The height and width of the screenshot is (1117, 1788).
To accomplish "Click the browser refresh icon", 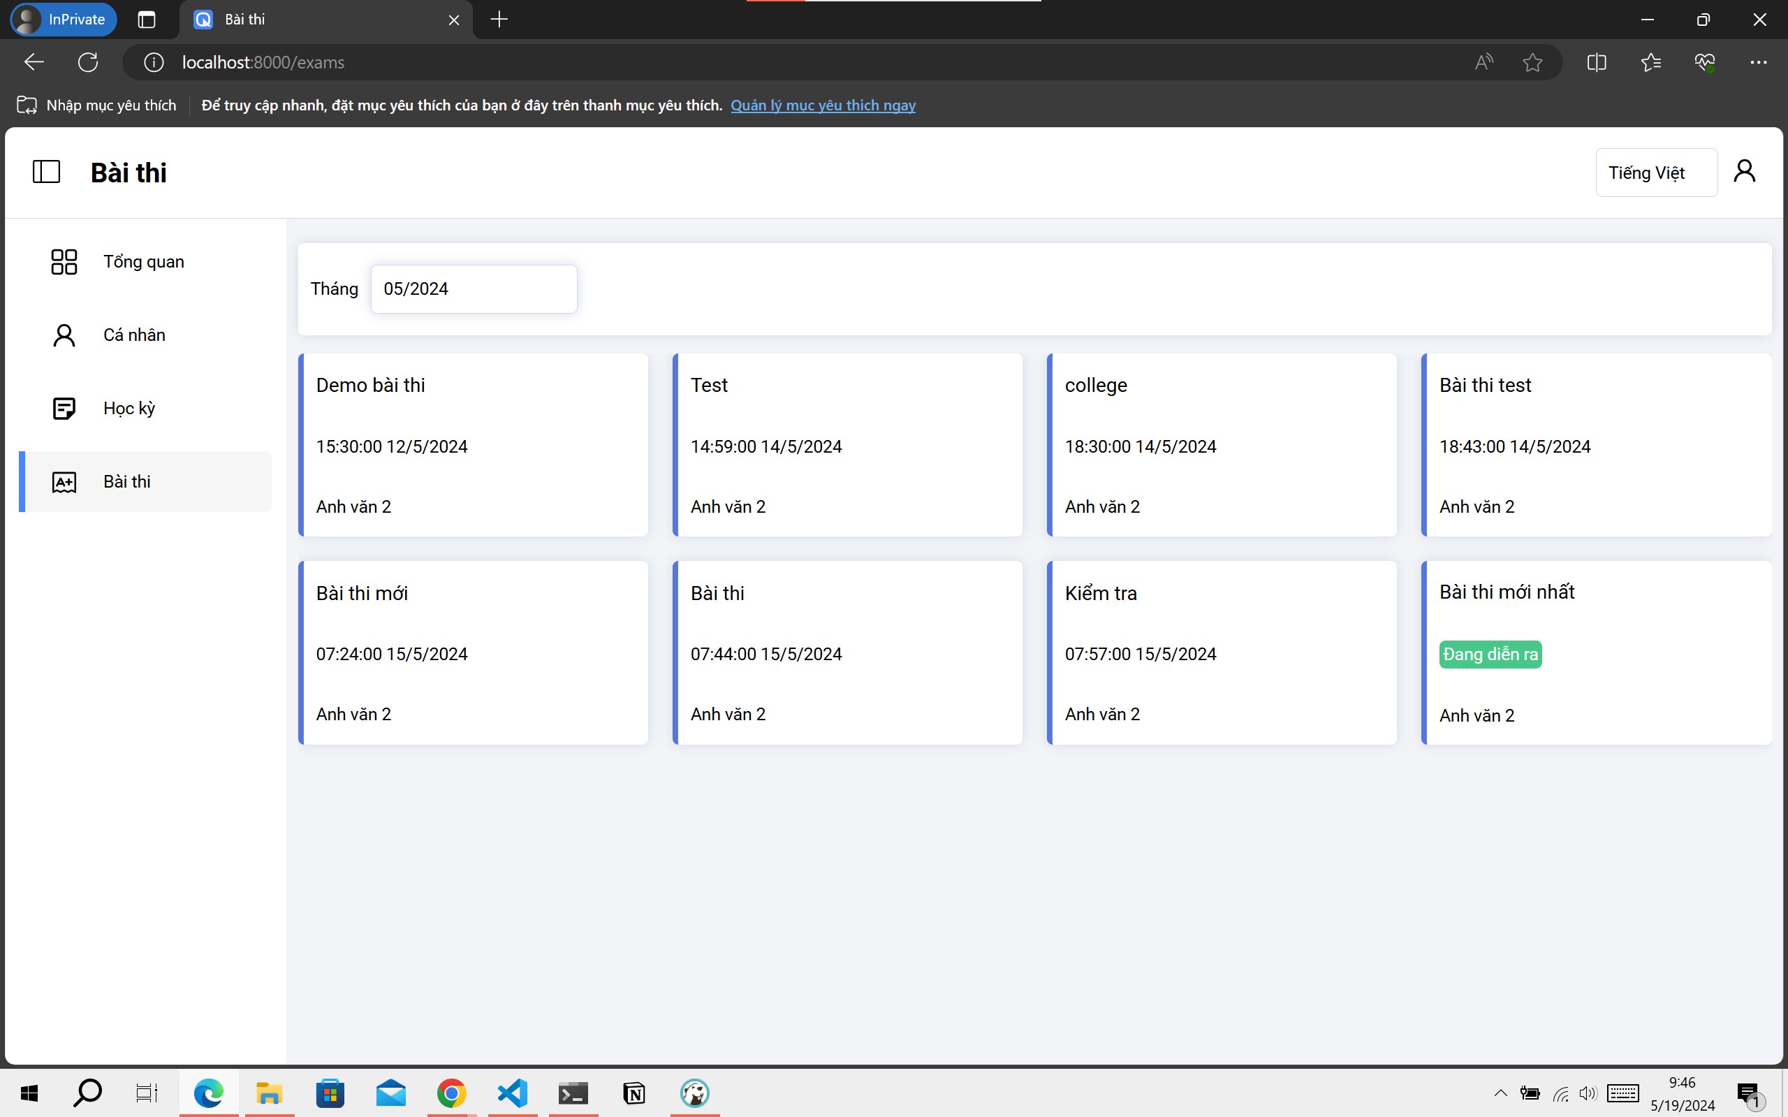I will [x=88, y=62].
